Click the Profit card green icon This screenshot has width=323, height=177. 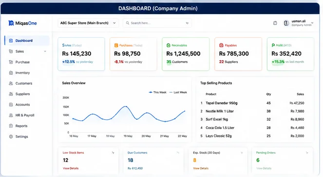273,45
